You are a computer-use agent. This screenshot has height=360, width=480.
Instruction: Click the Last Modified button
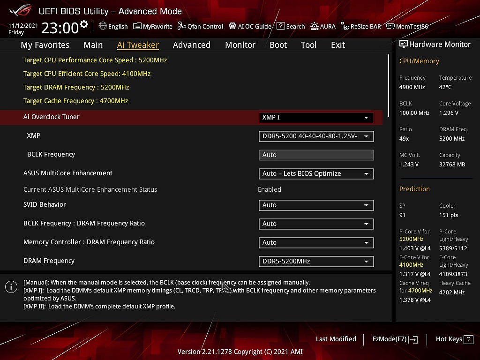pyautogui.click(x=336, y=339)
